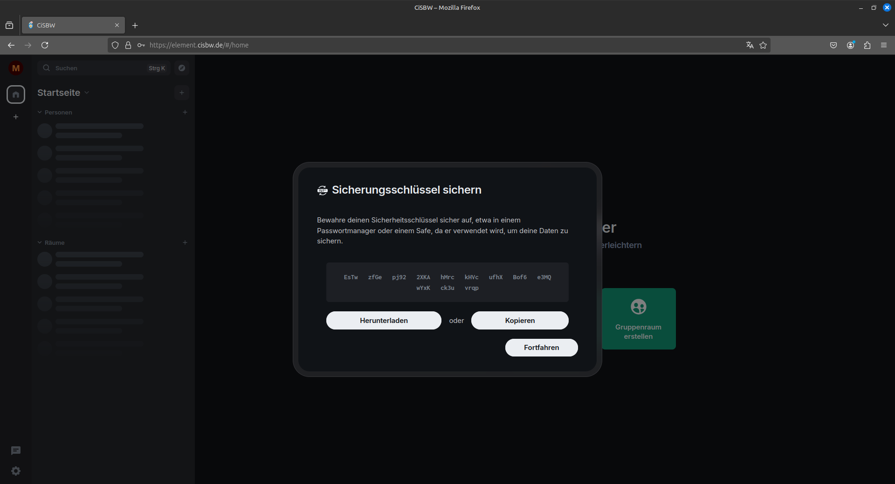Open user avatar menu M
This screenshot has width=895, height=484.
click(16, 68)
